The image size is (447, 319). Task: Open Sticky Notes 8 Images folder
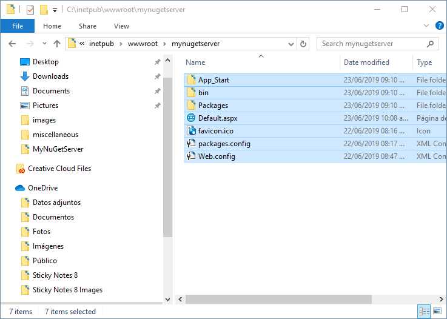coord(67,290)
